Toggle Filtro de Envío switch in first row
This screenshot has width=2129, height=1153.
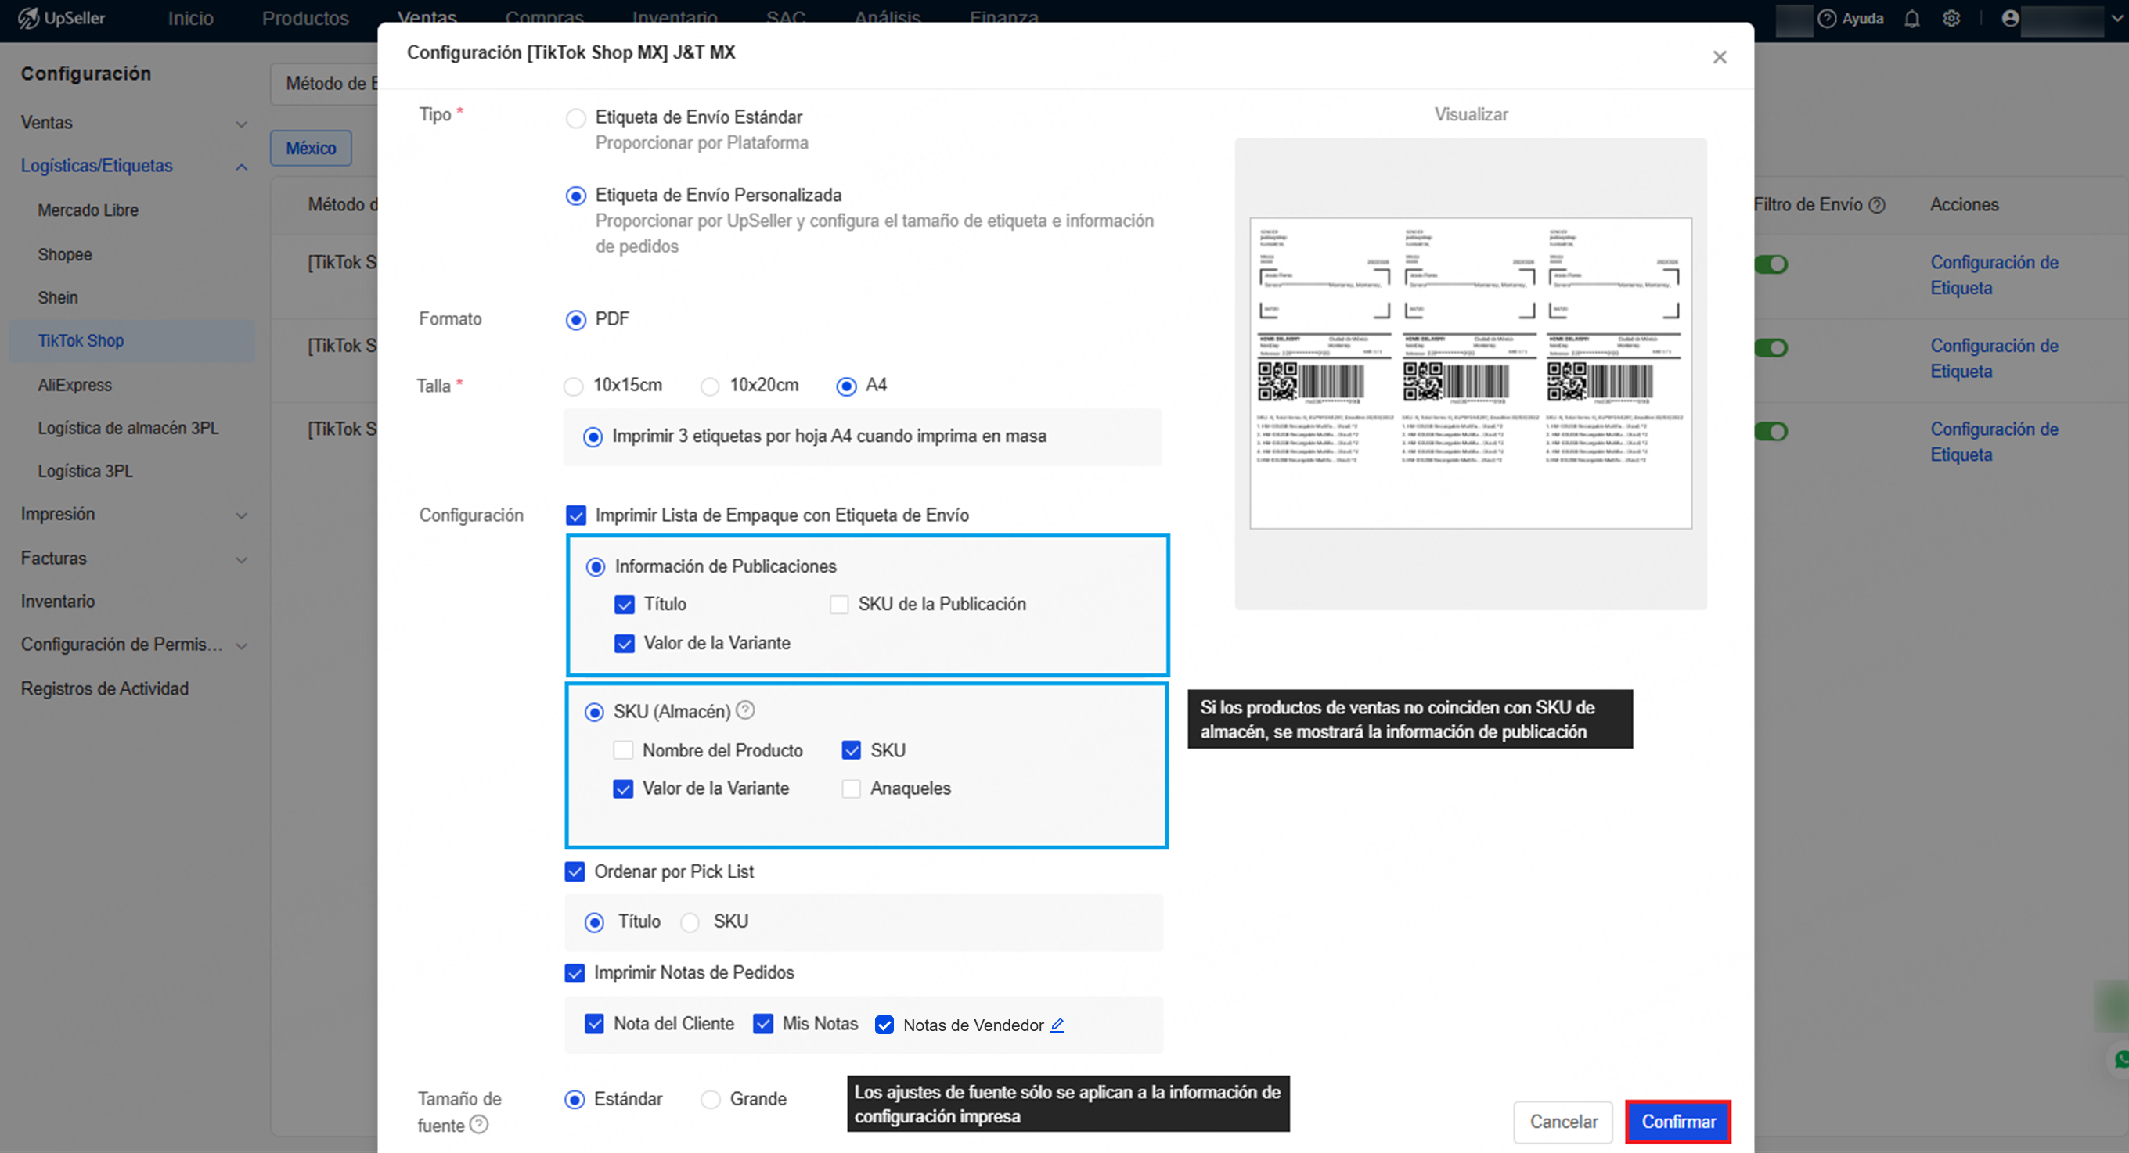(x=1771, y=264)
